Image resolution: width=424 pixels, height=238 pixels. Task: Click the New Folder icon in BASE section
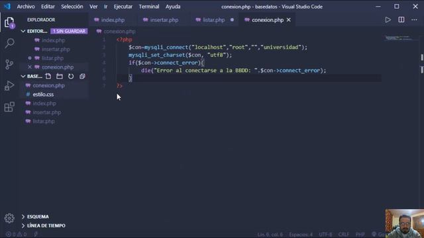click(x=60, y=77)
